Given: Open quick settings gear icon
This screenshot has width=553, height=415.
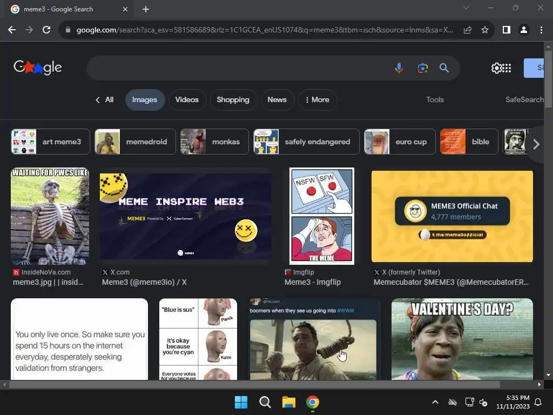Looking at the screenshot, I should [x=496, y=68].
